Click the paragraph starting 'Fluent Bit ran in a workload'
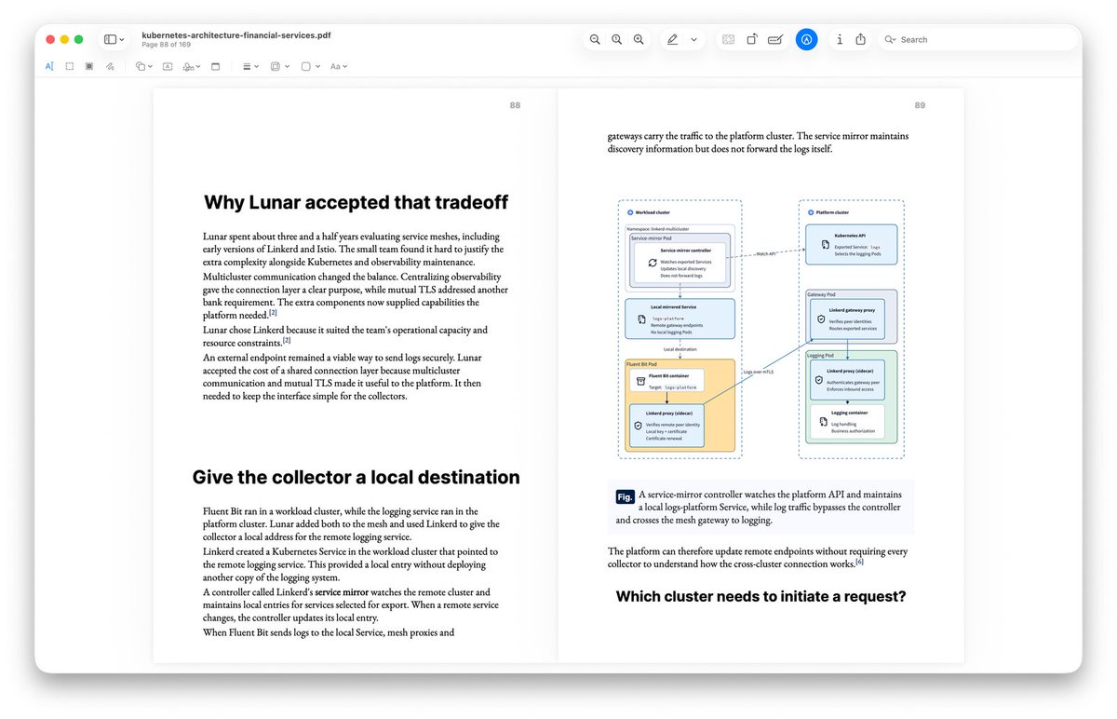1117x719 pixels. (351, 523)
